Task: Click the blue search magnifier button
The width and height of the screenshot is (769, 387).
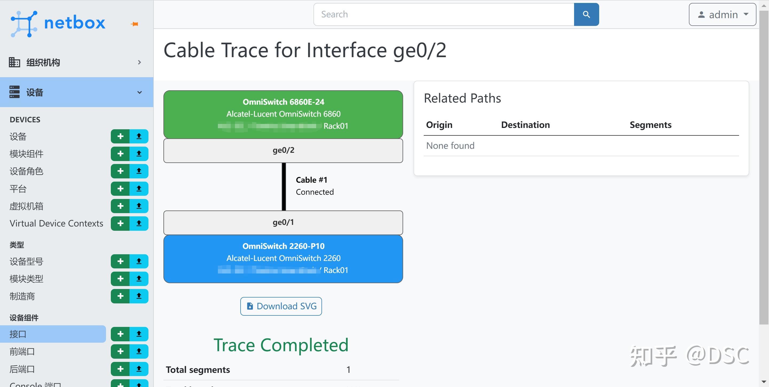Action: tap(586, 14)
